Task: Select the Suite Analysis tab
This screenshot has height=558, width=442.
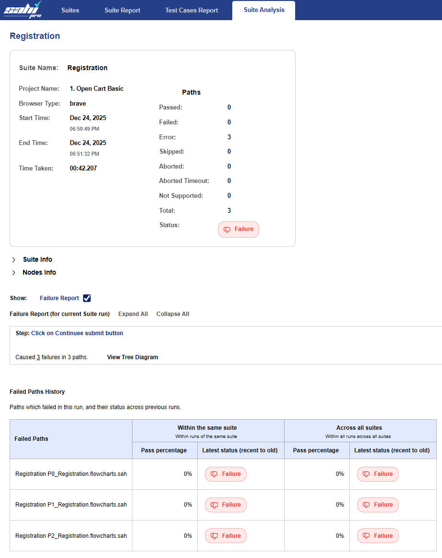Action: click(263, 10)
